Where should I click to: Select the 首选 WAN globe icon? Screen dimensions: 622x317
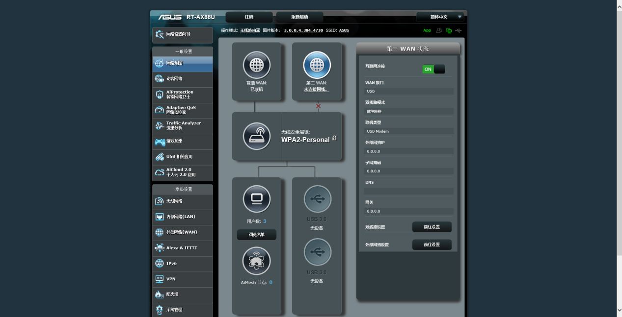(x=256, y=65)
